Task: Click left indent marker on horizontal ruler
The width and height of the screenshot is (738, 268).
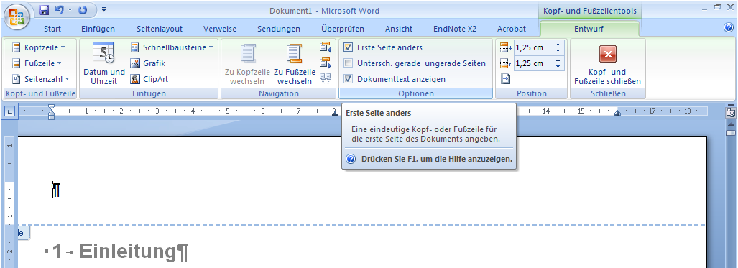Action: 51,111
